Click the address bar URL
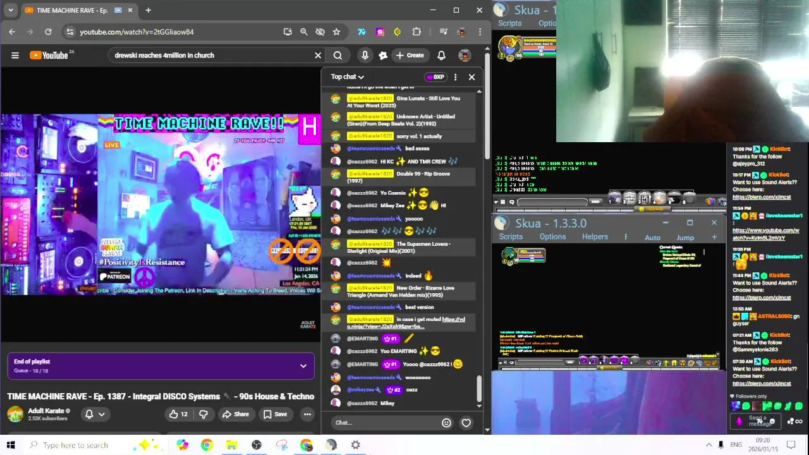 (x=137, y=32)
